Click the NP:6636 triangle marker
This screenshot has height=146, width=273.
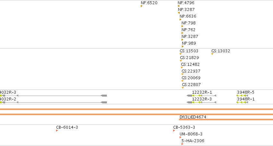point(181,20)
